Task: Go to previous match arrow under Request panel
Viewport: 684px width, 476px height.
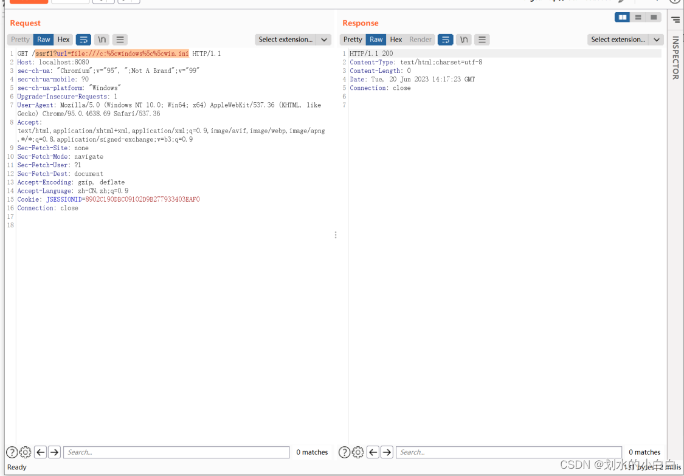Action: pos(41,452)
